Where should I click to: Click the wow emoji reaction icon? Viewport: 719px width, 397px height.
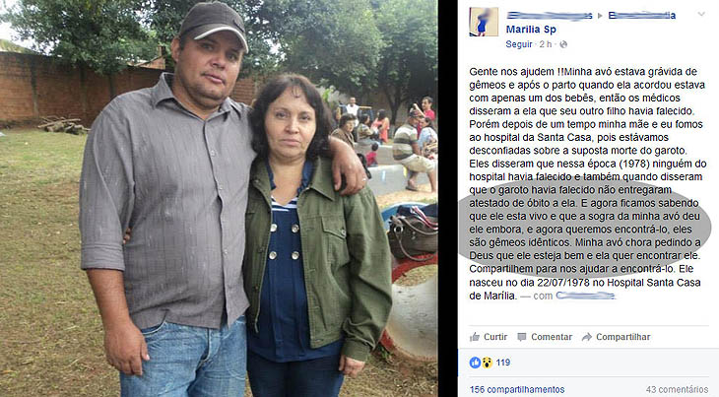tap(487, 363)
